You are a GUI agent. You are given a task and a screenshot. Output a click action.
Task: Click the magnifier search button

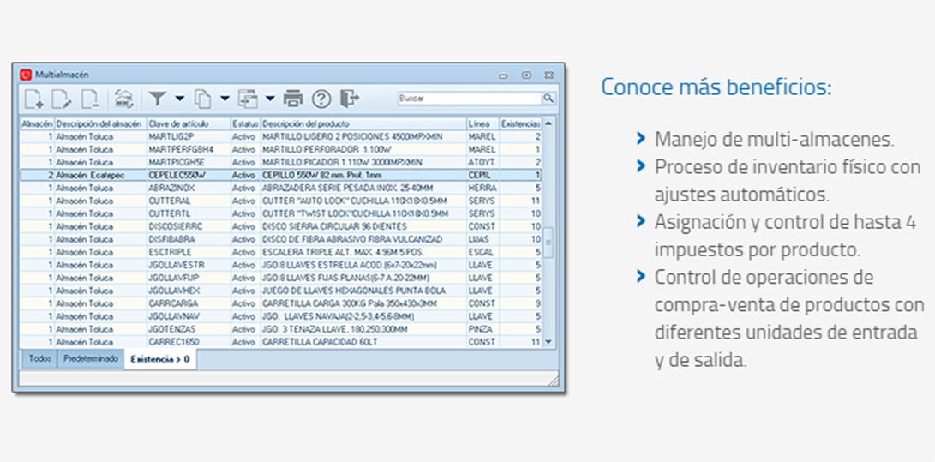548,99
